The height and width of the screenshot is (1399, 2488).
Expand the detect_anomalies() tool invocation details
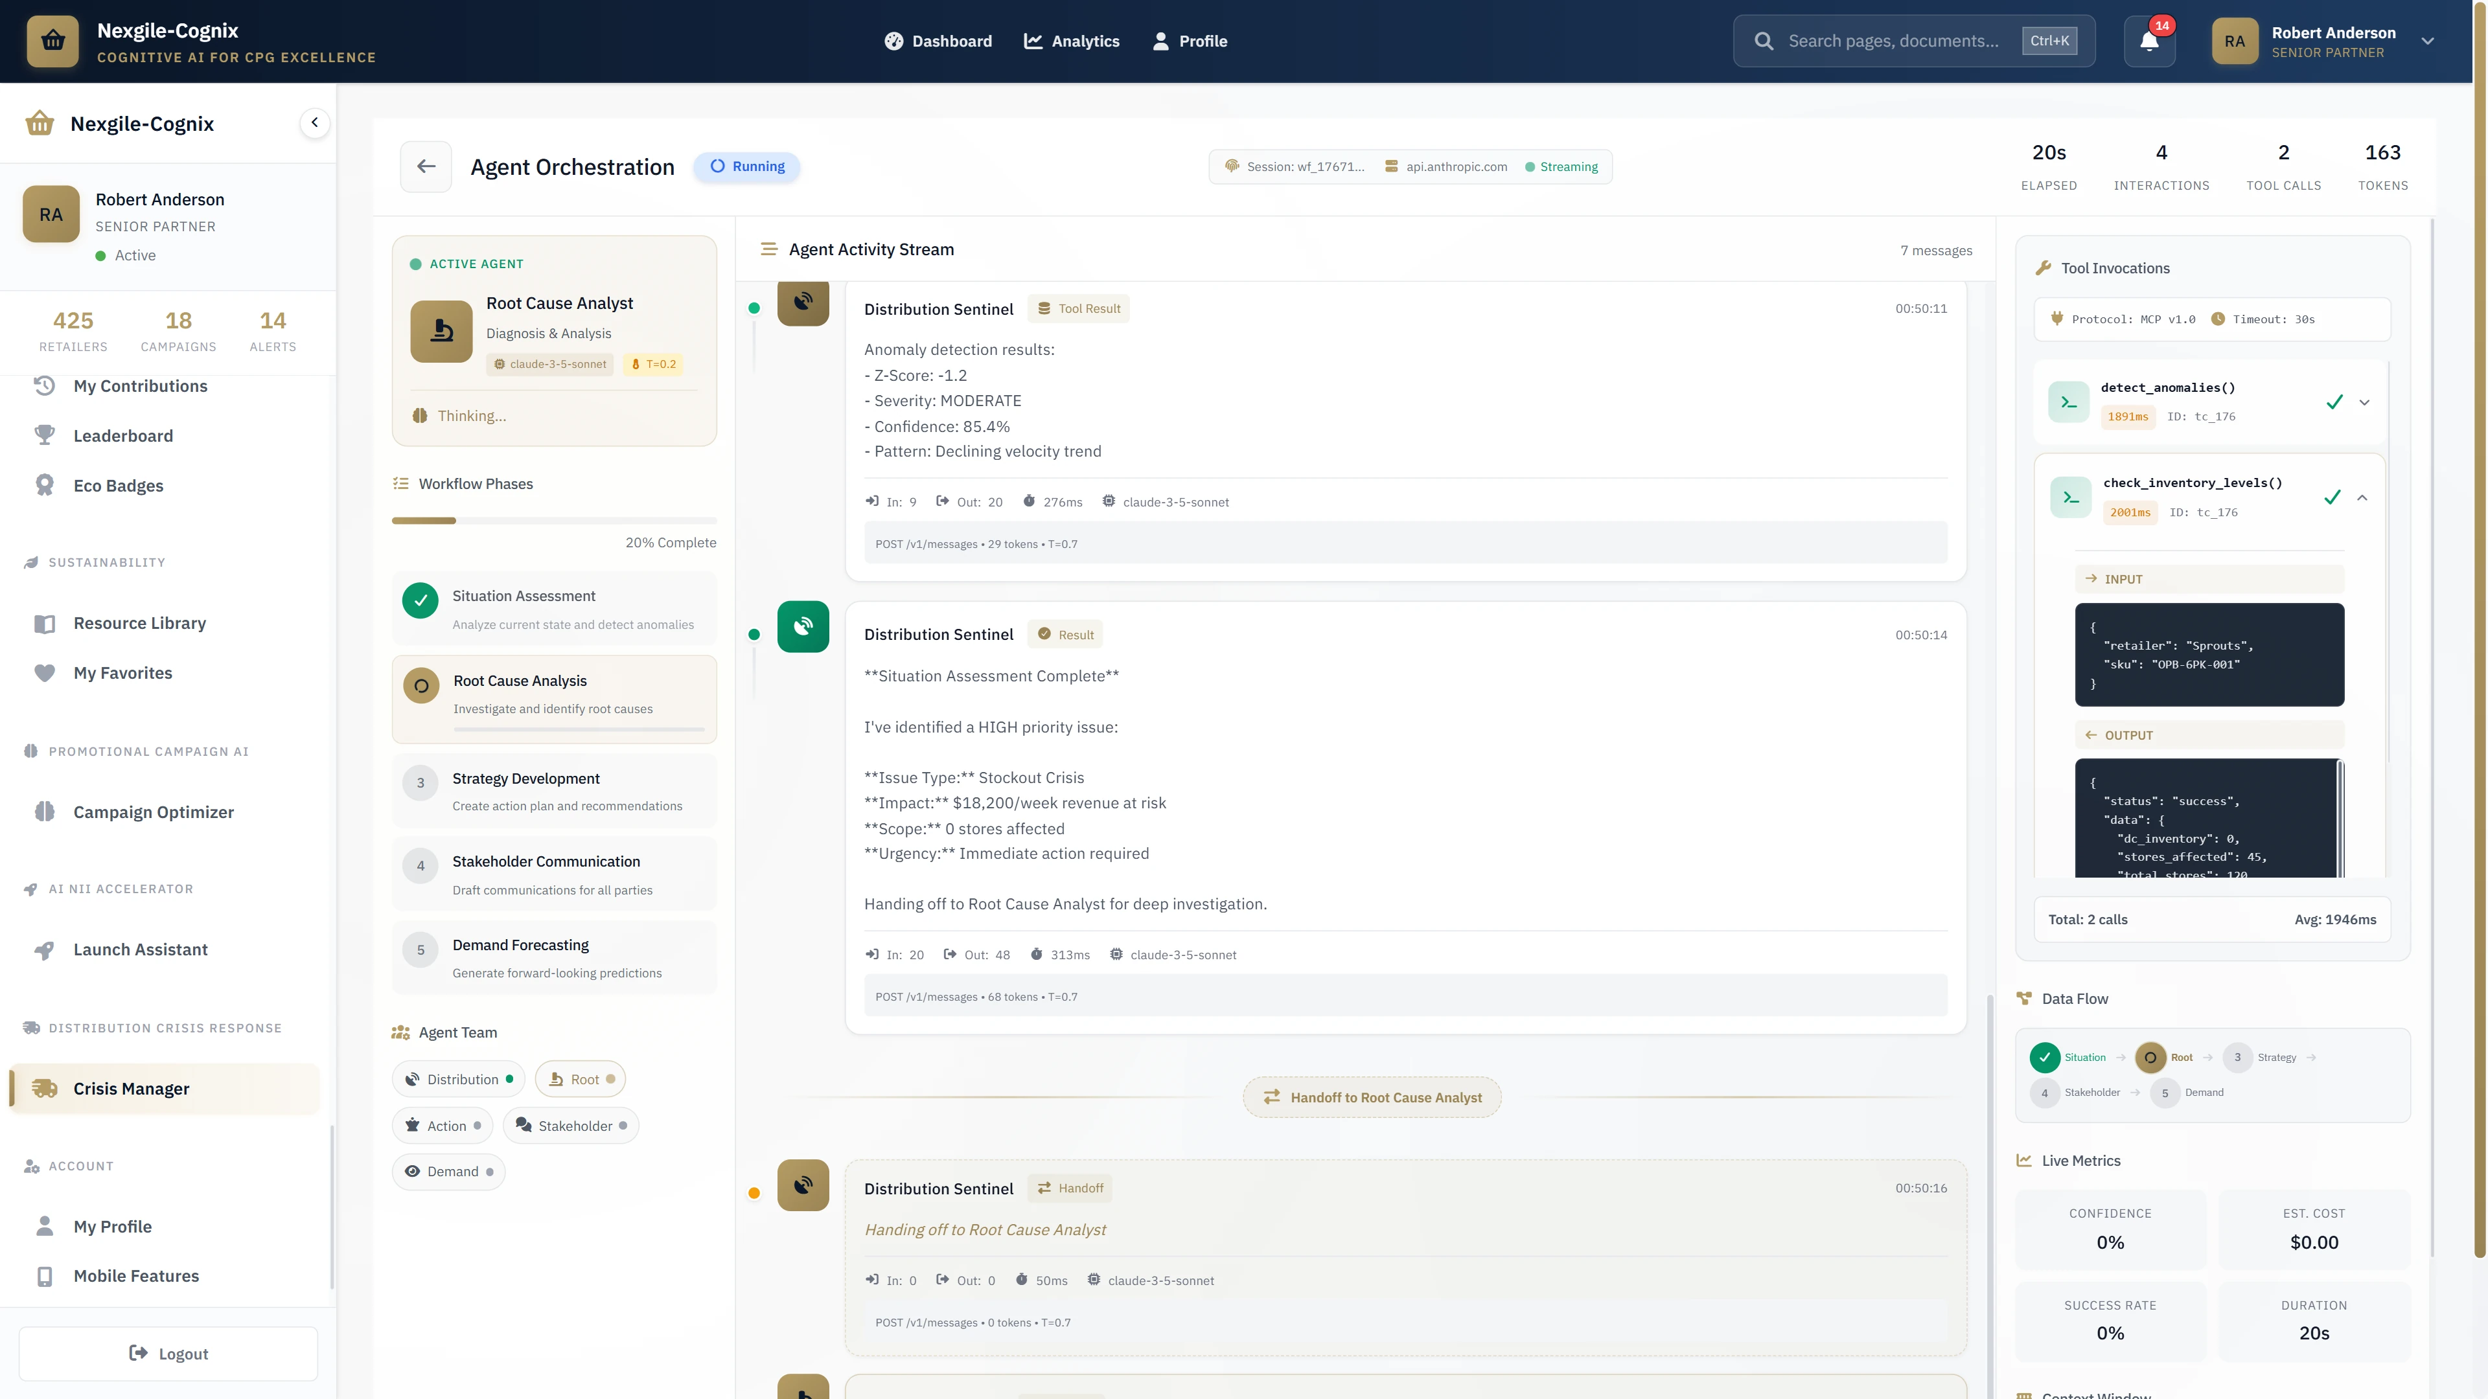[x=2364, y=402]
